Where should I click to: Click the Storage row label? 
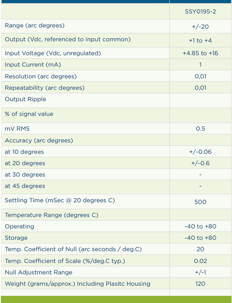point(16,238)
